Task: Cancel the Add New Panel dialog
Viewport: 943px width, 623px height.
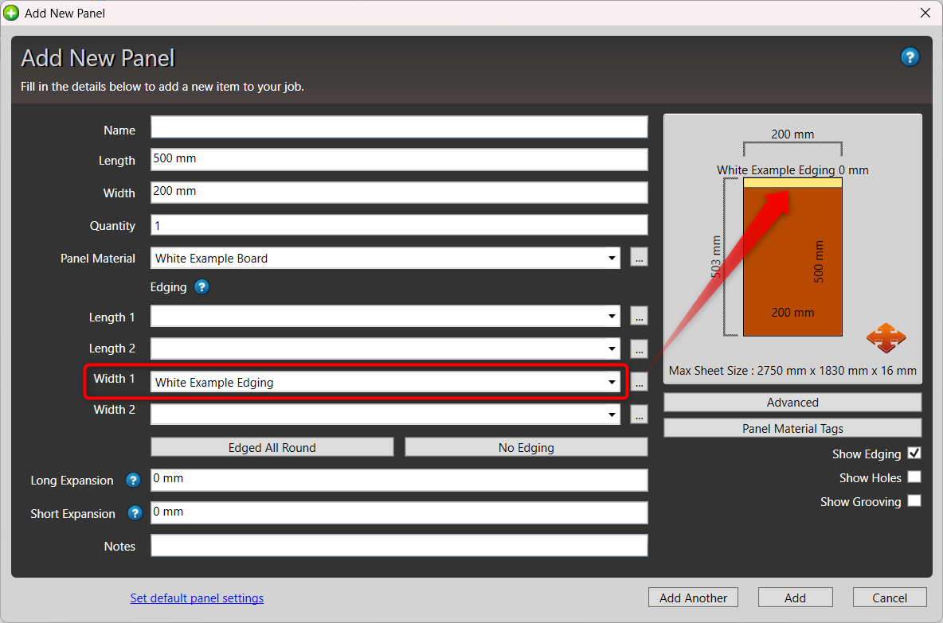Action: (x=890, y=598)
